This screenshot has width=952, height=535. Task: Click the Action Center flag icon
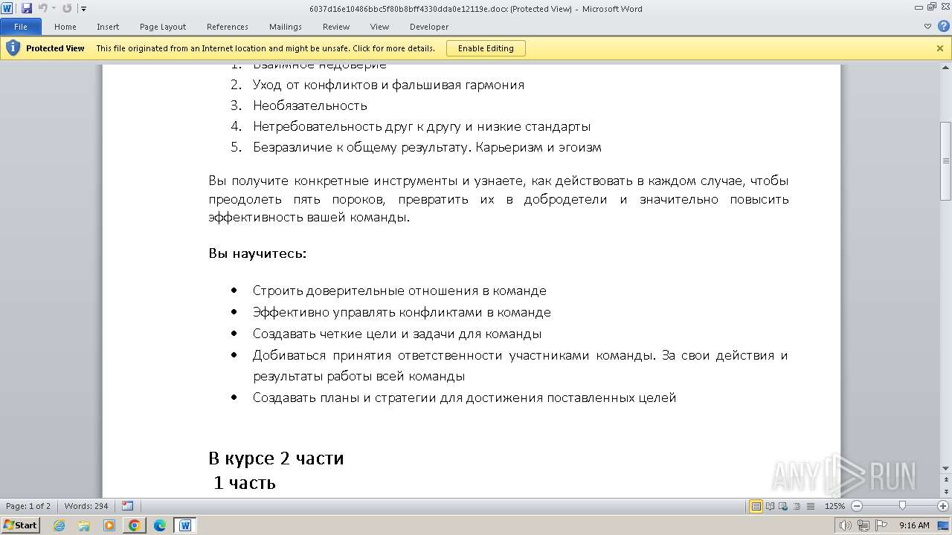coord(881,525)
